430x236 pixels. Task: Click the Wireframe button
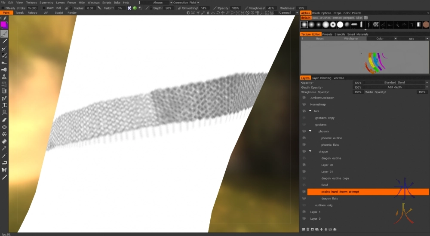[350, 39]
